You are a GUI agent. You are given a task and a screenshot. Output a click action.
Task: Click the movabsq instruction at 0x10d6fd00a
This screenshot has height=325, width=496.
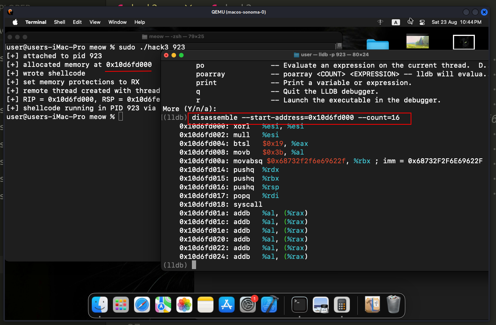tap(331, 161)
